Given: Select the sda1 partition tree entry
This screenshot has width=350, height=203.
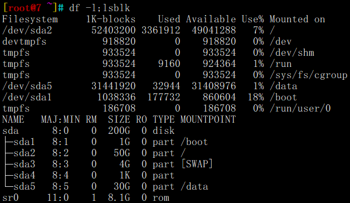Looking at the screenshot, I should click(24, 142).
